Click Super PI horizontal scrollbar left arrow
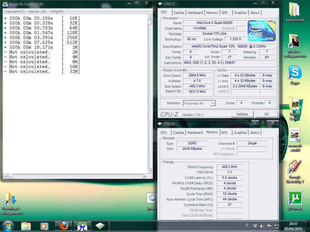This screenshot has width=310, height=232. [x=5, y=176]
